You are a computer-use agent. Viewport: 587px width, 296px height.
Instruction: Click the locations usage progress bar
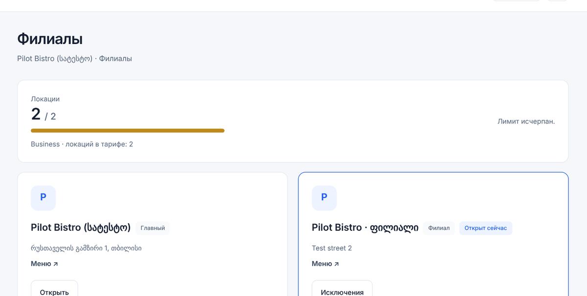point(128,131)
